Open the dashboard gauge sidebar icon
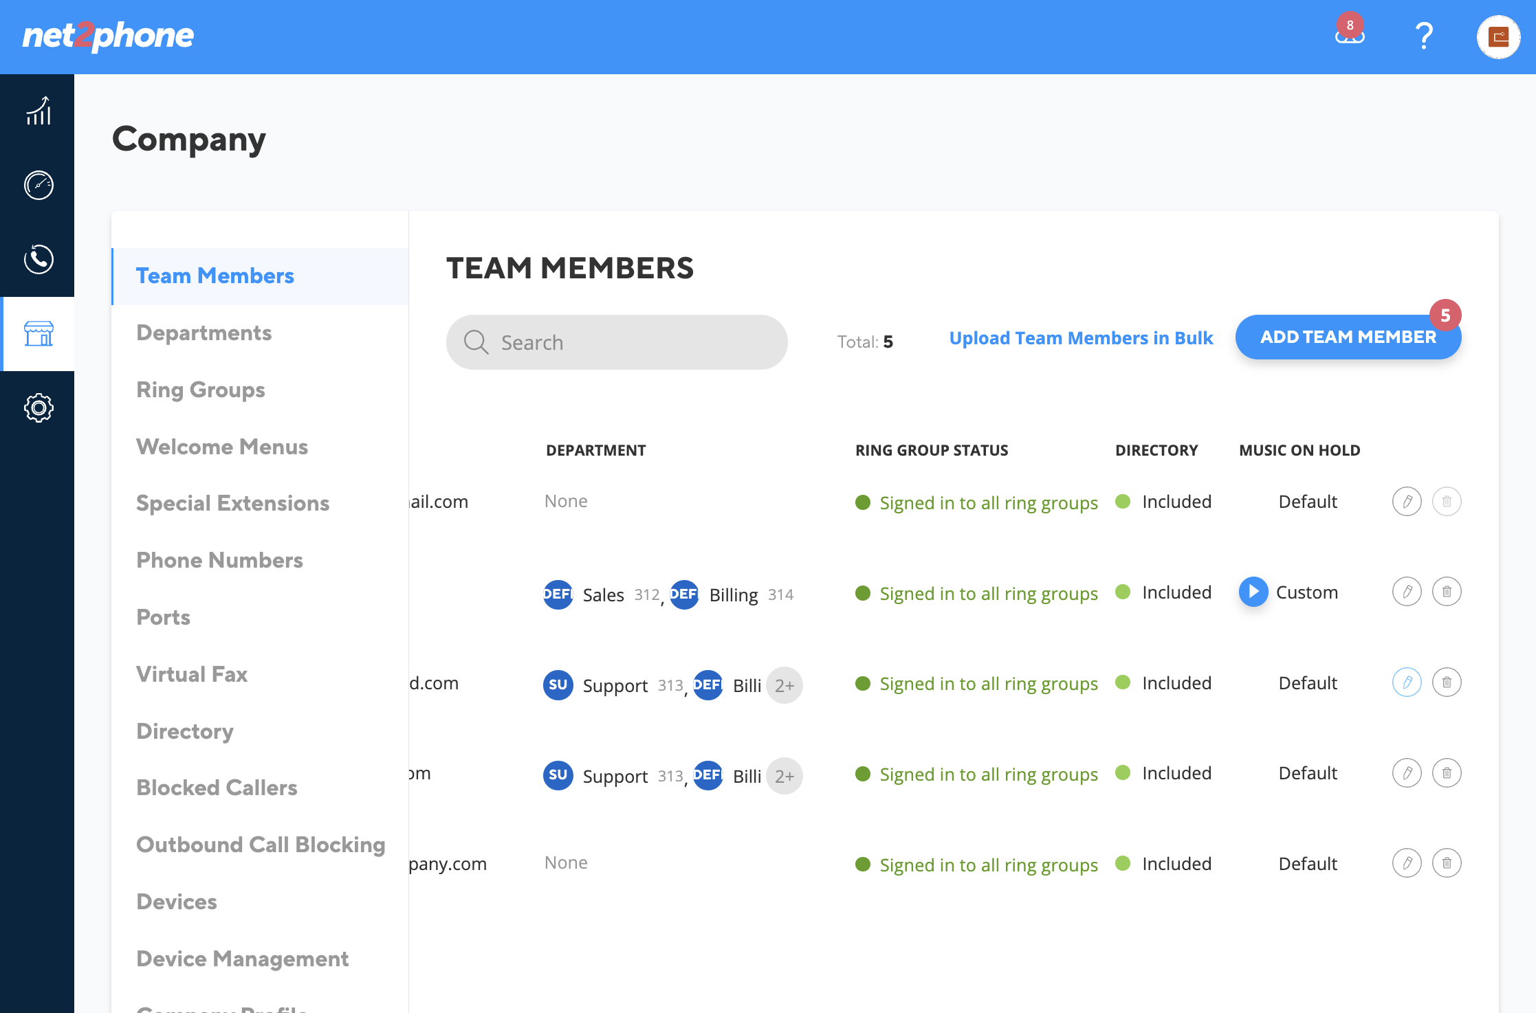Image resolution: width=1536 pixels, height=1013 pixels. pyautogui.click(x=39, y=185)
